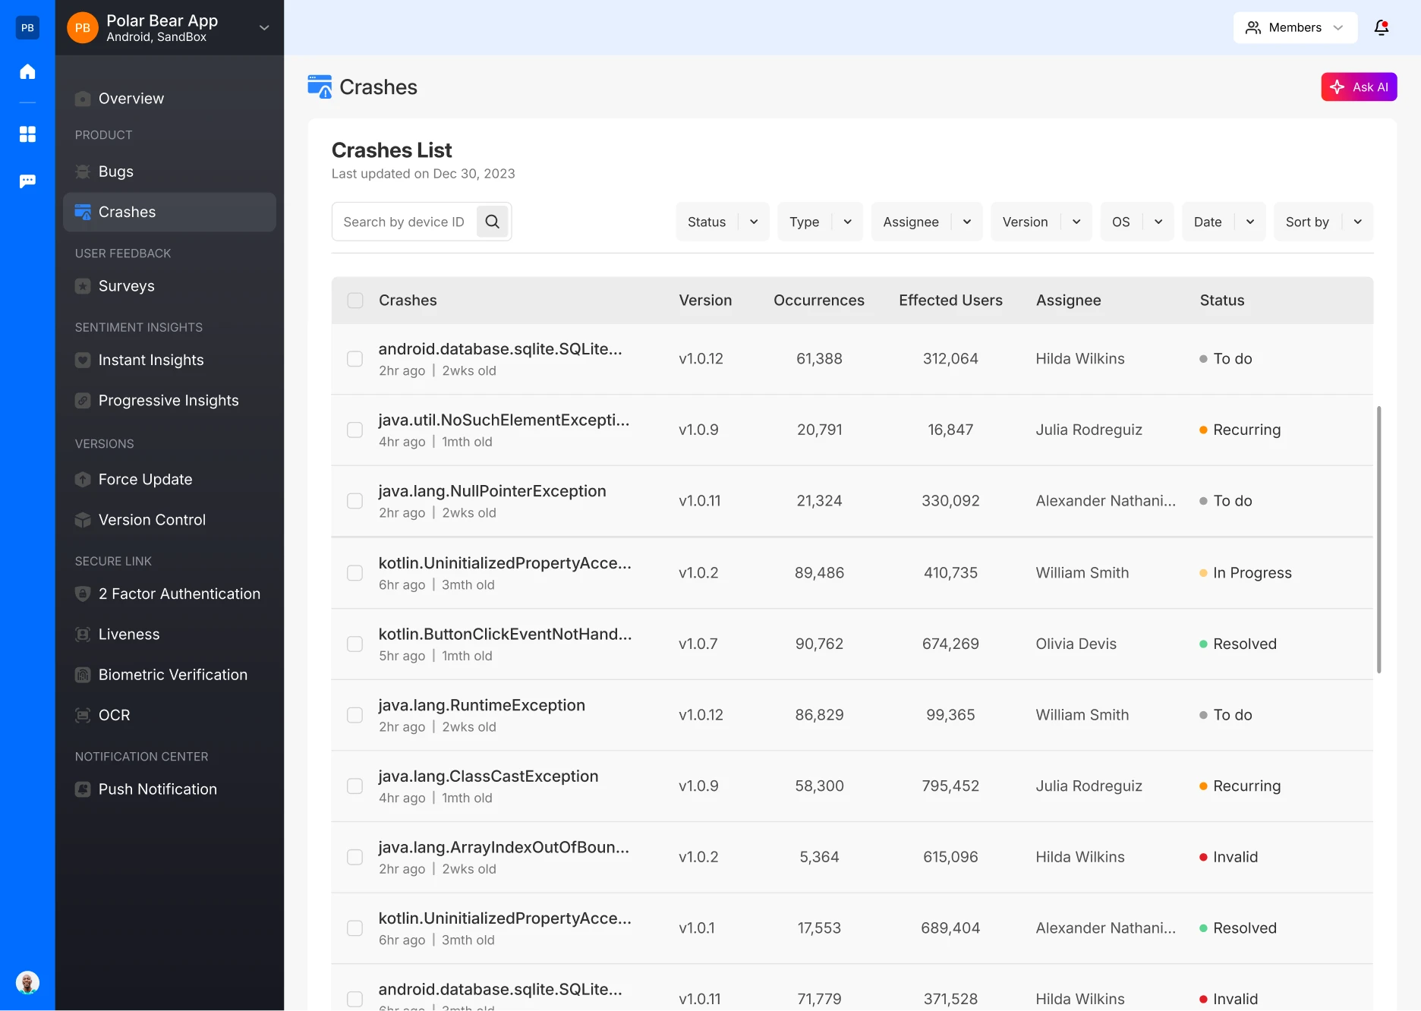1421x1011 pixels.
Task: Click the notification bell icon
Action: [x=1381, y=27]
